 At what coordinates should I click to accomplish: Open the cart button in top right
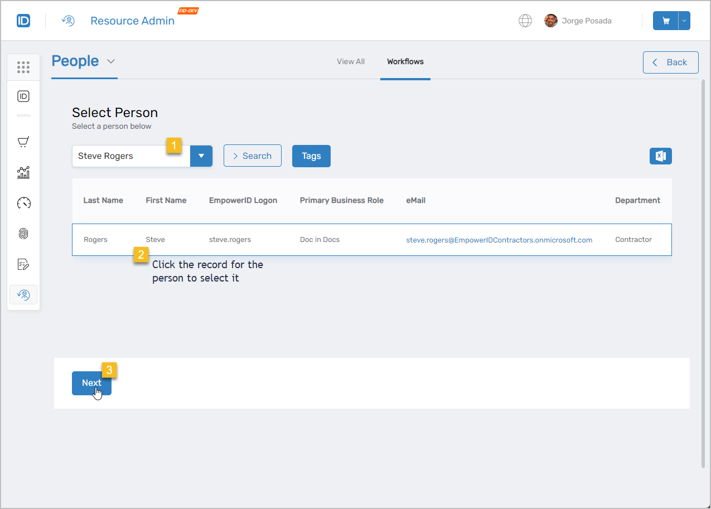point(664,20)
